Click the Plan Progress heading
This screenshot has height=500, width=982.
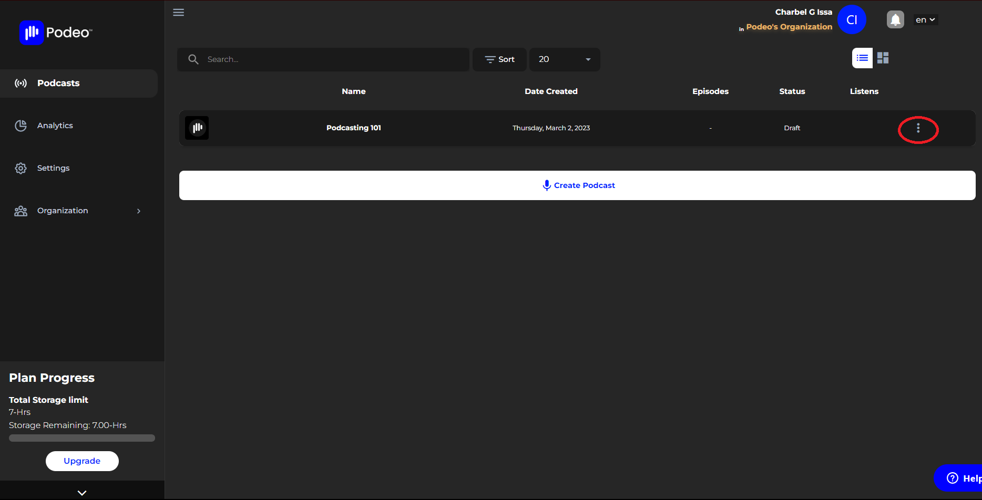pos(52,378)
